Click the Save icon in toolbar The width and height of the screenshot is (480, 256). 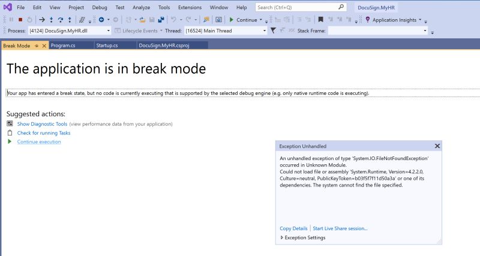[152, 20]
